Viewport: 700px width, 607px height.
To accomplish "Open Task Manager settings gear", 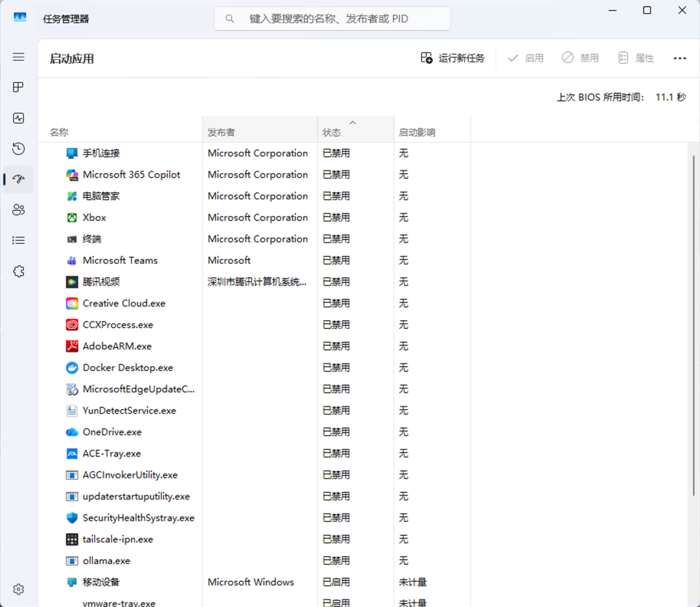I will pyautogui.click(x=18, y=589).
